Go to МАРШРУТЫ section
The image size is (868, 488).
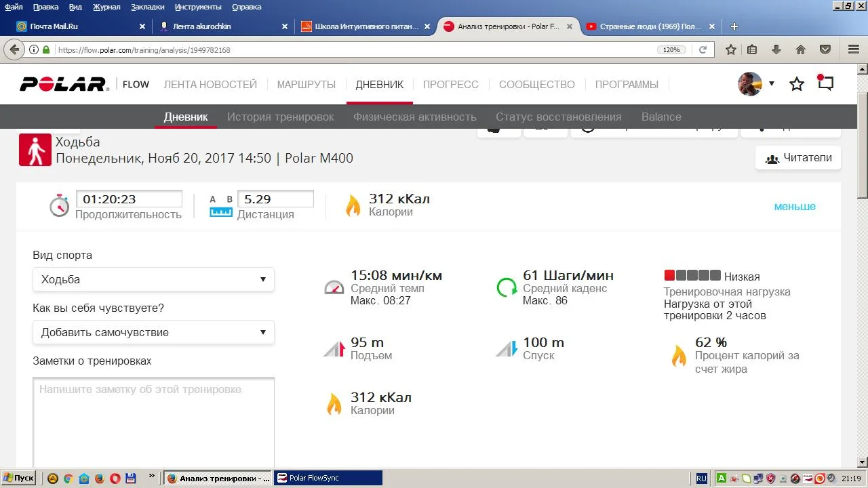pyautogui.click(x=307, y=85)
